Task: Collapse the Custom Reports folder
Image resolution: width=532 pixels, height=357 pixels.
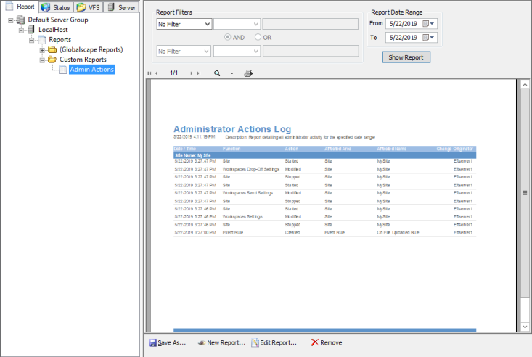Action: 42,59
